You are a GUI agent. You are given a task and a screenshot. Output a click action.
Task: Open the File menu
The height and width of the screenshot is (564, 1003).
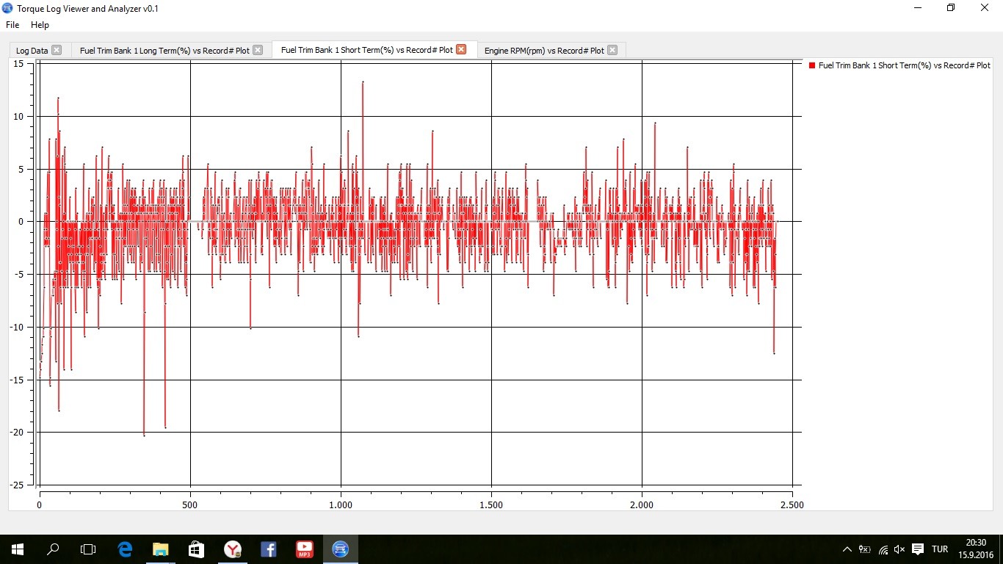point(12,25)
